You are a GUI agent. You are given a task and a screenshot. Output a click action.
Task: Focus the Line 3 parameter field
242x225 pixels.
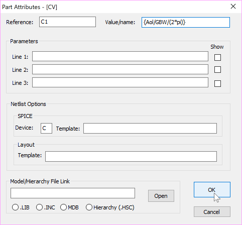click(x=120, y=82)
